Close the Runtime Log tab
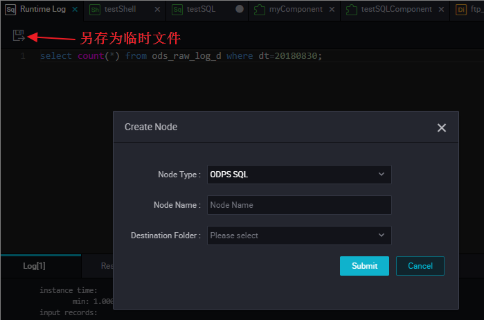The image size is (484, 320). pos(75,10)
